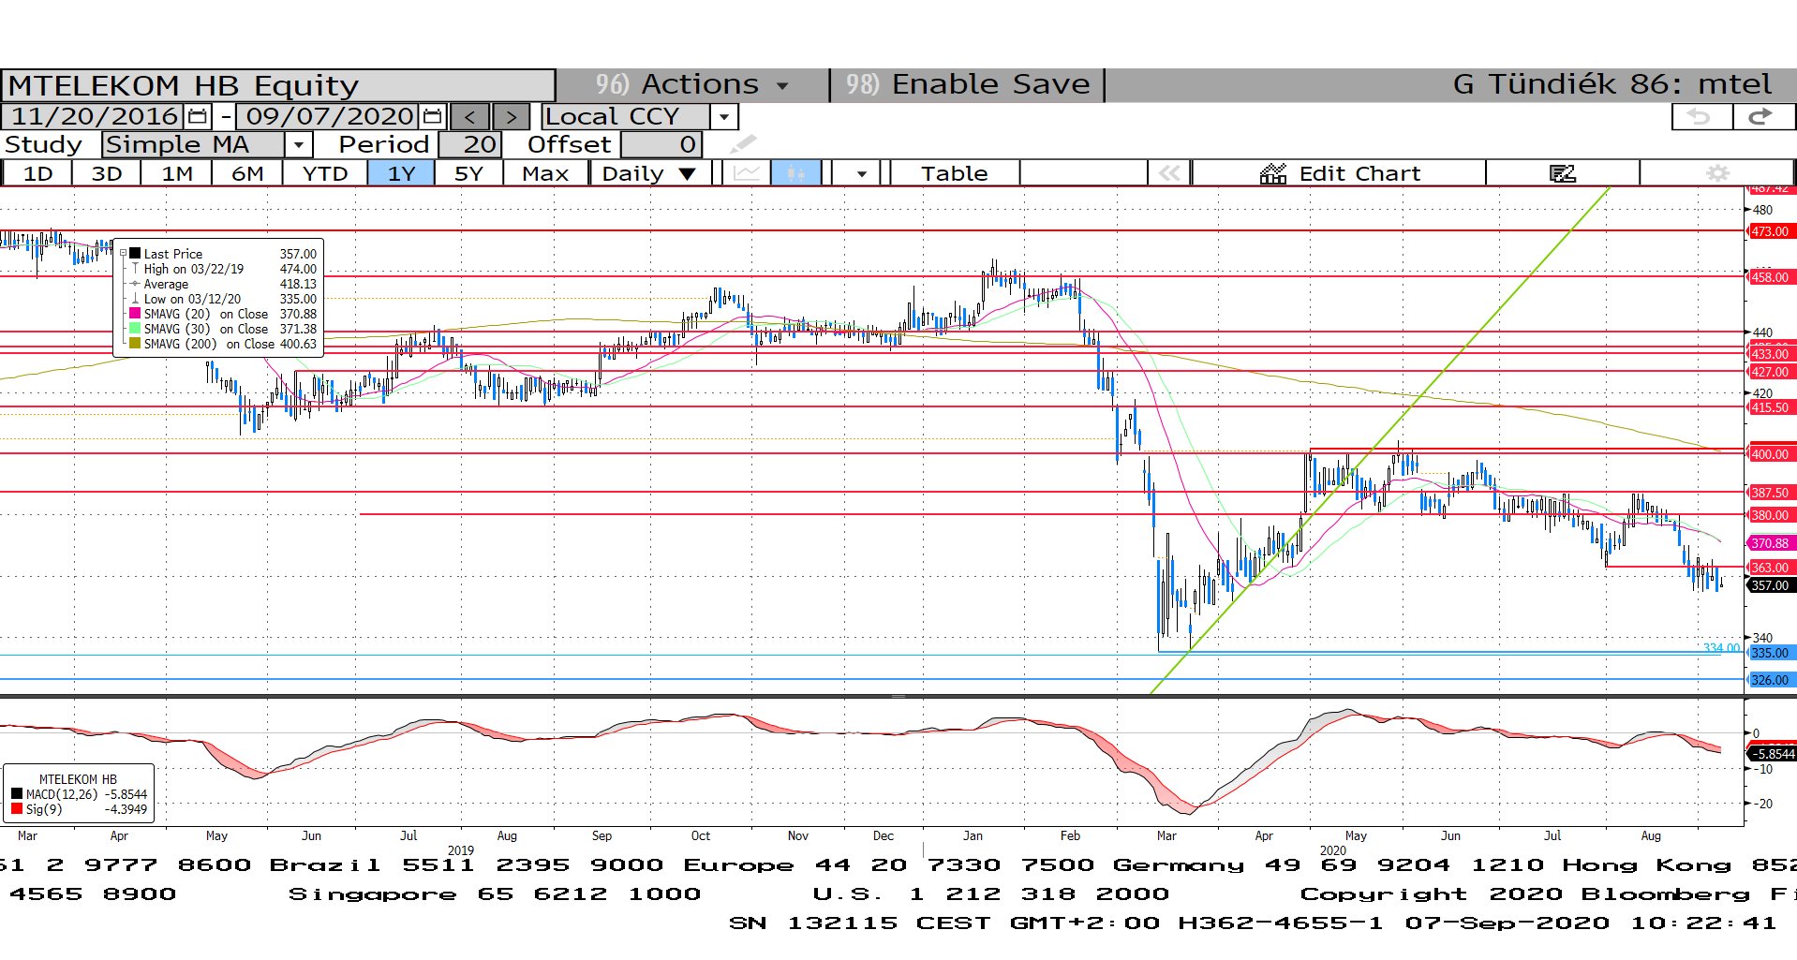Go to the next date range arrow
The width and height of the screenshot is (1797, 960).
click(x=511, y=117)
